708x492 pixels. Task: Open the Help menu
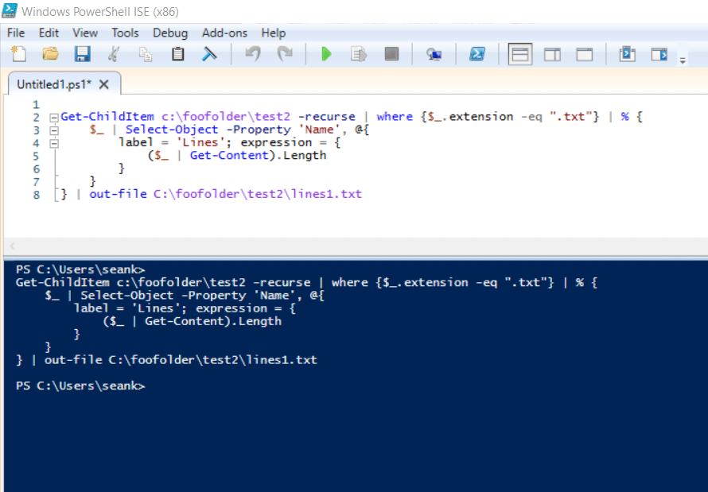(273, 33)
